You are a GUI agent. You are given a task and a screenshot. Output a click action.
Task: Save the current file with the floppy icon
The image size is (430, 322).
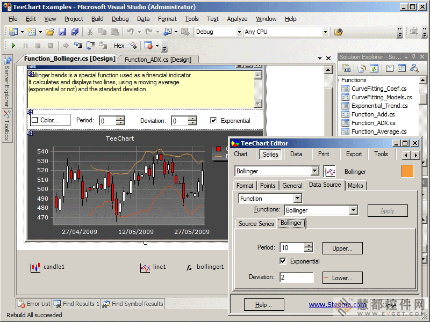pyautogui.click(x=62, y=32)
